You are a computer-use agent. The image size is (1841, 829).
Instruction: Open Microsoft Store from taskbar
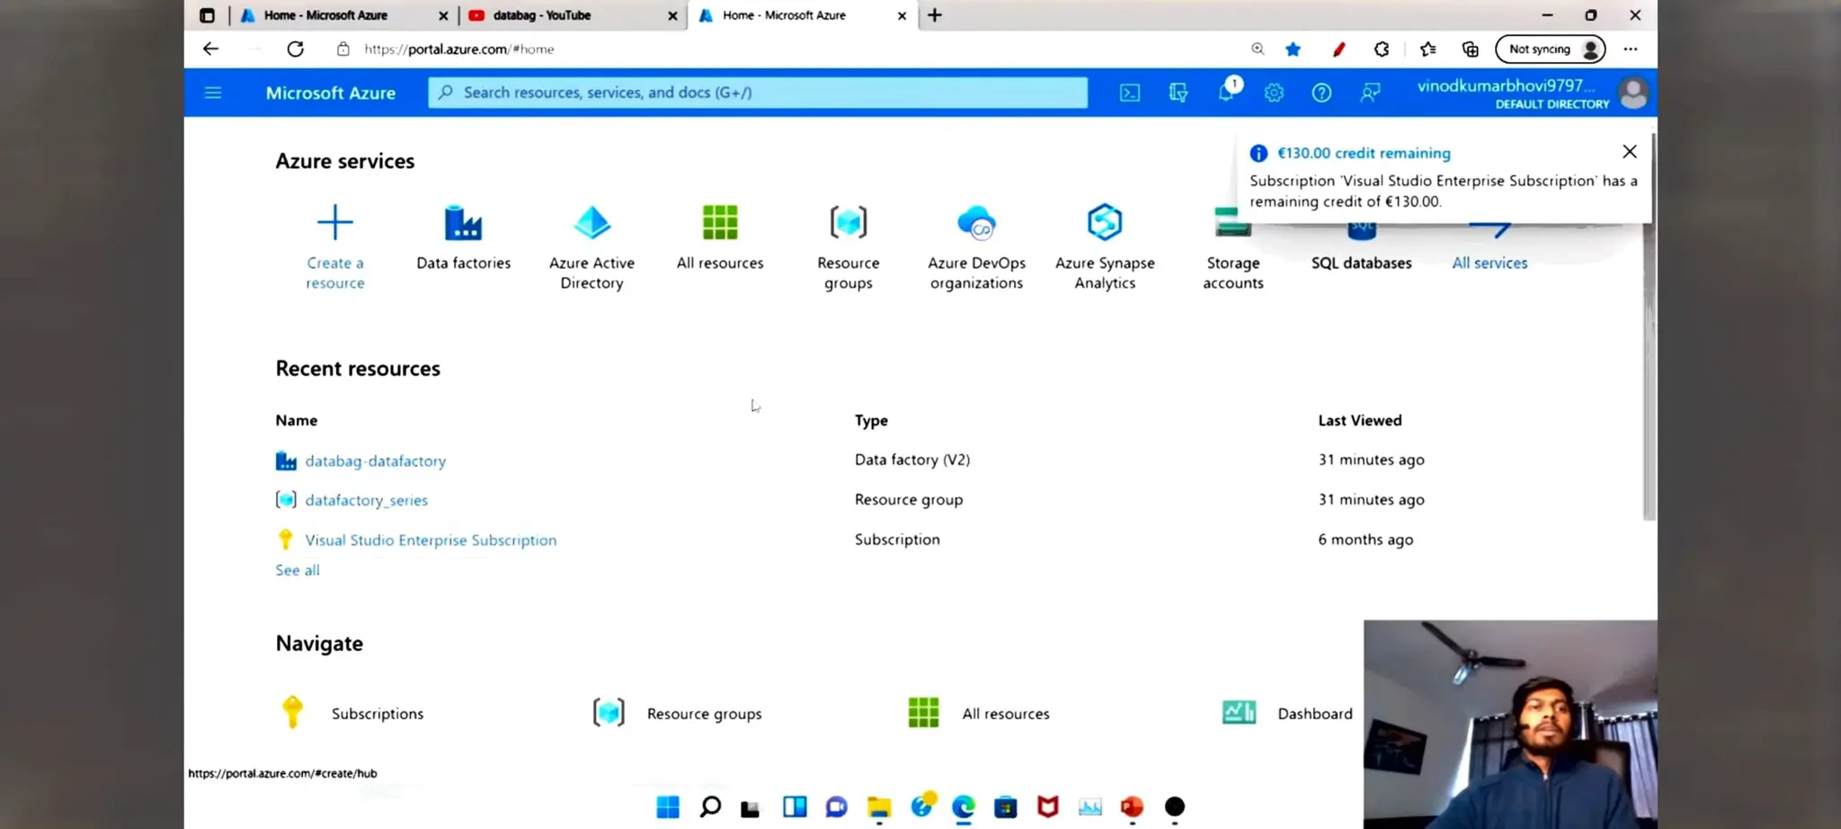[x=1005, y=807]
